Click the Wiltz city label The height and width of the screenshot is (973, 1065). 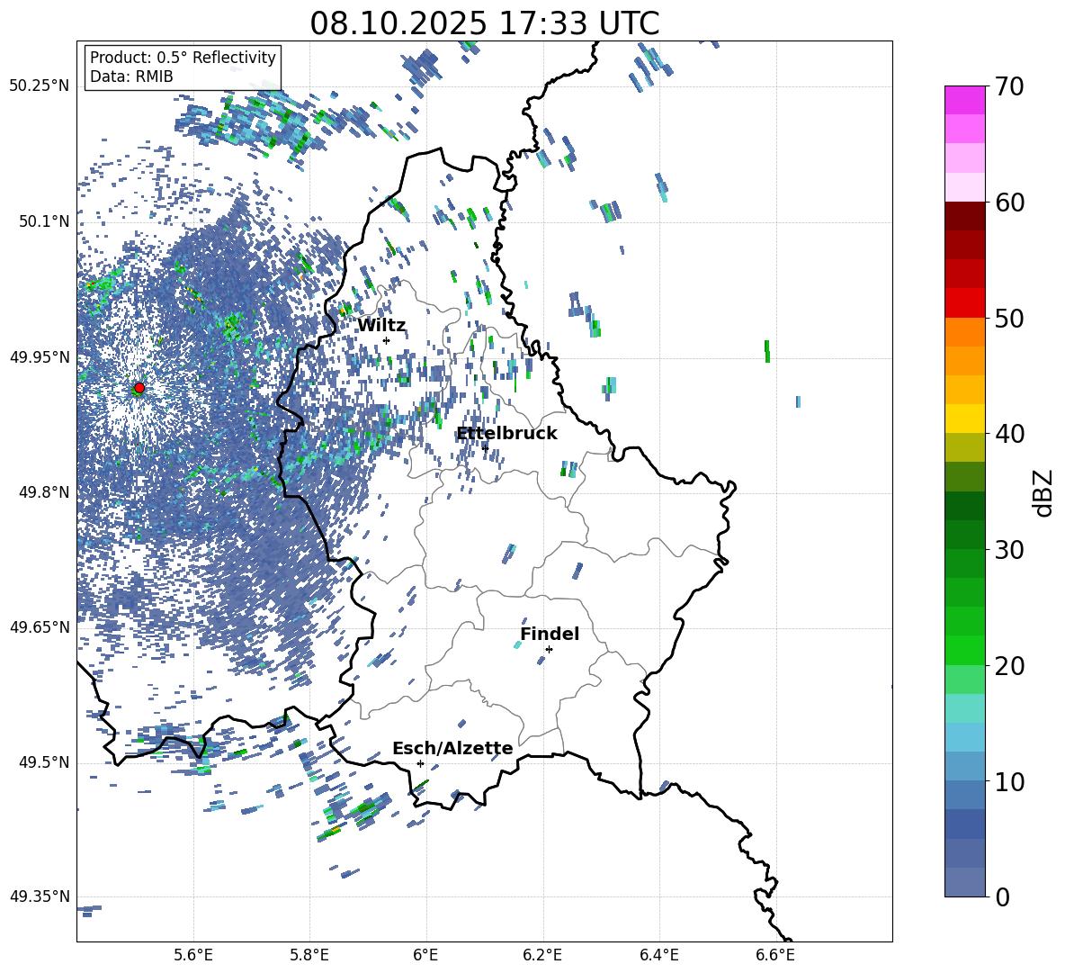click(x=381, y=326)
